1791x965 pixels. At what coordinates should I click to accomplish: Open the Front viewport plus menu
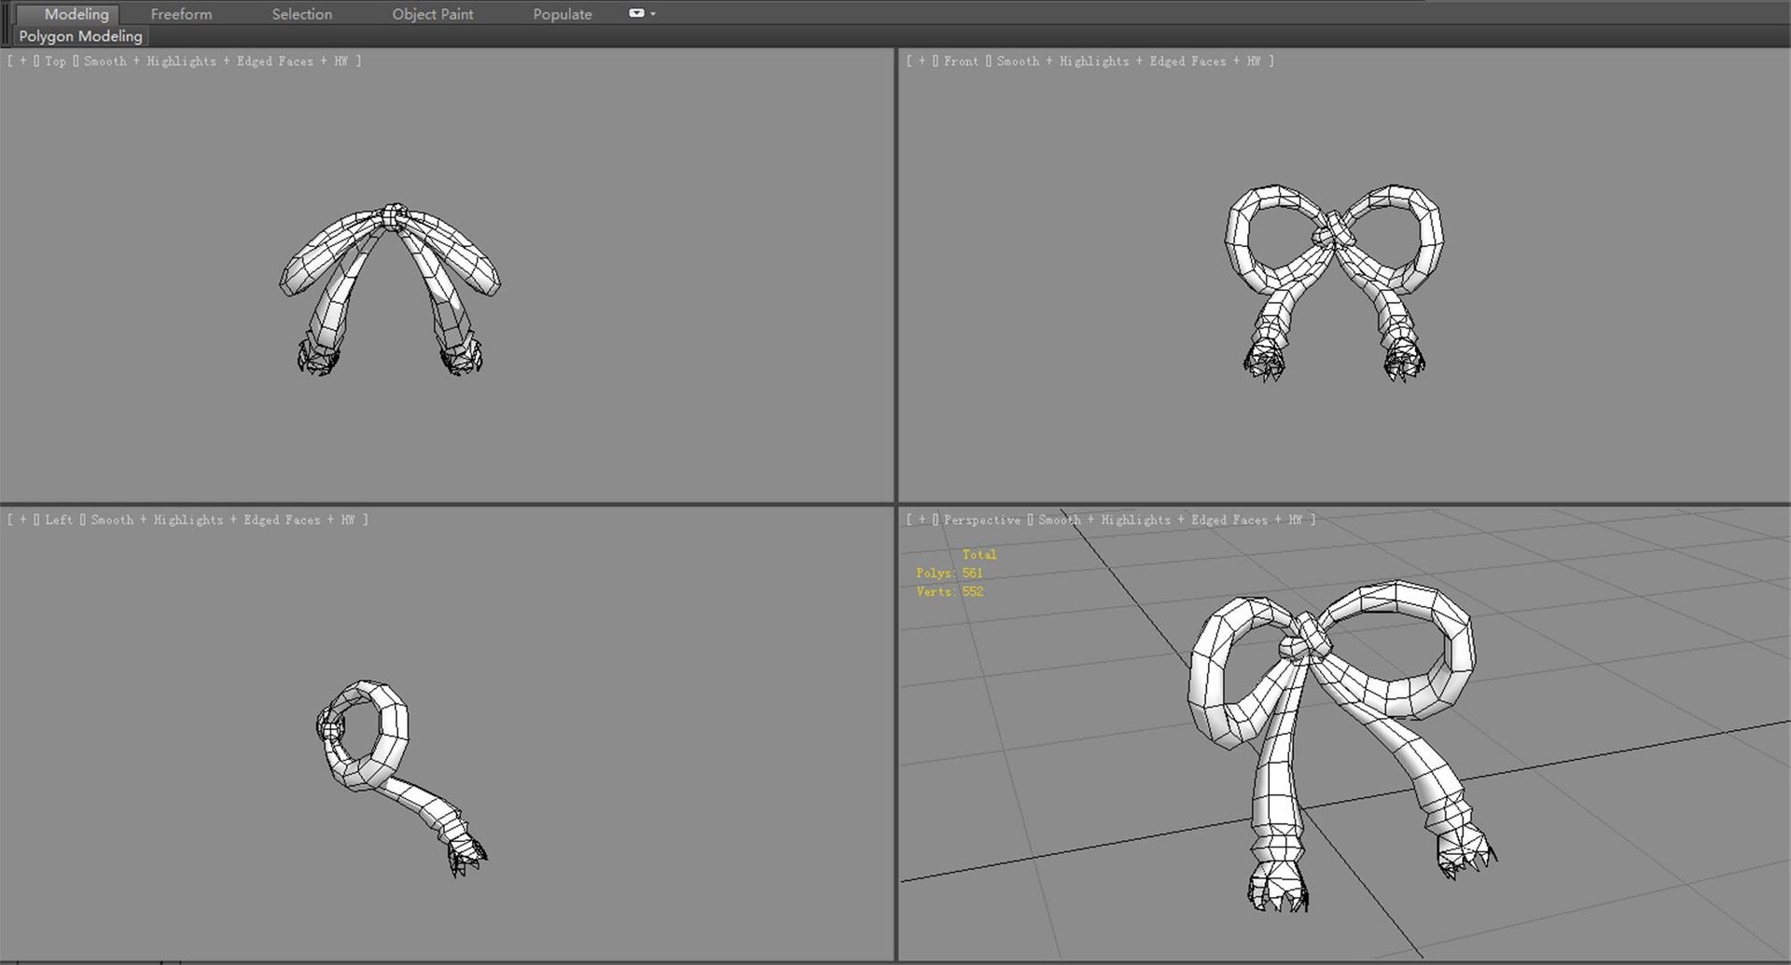pos(923,62)
